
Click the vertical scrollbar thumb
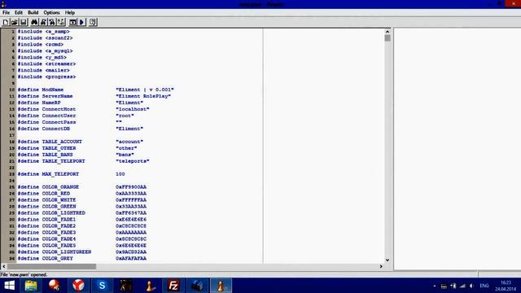pyautogui.click(x=387, y=38)
